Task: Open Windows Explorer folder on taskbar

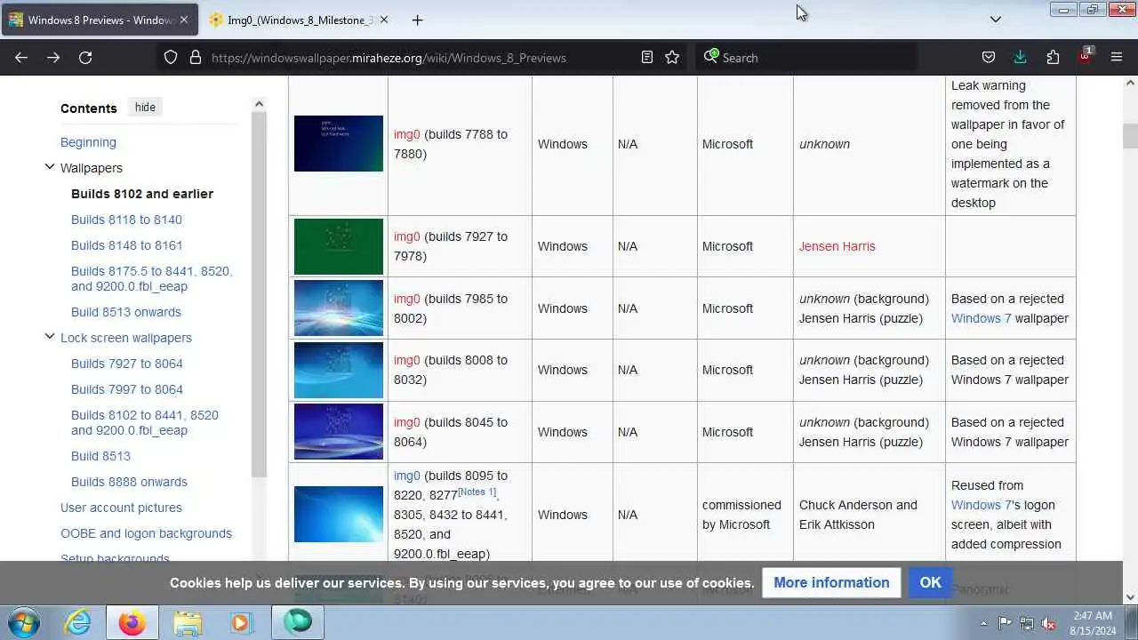Action: pyautogui.click(x=188, y=622)
